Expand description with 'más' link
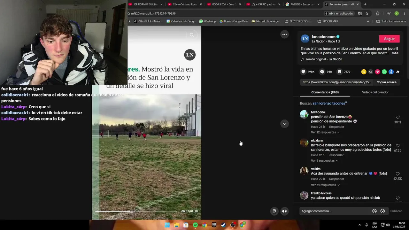The height and width of the screenshot is (230, 409). click(395, 53)
